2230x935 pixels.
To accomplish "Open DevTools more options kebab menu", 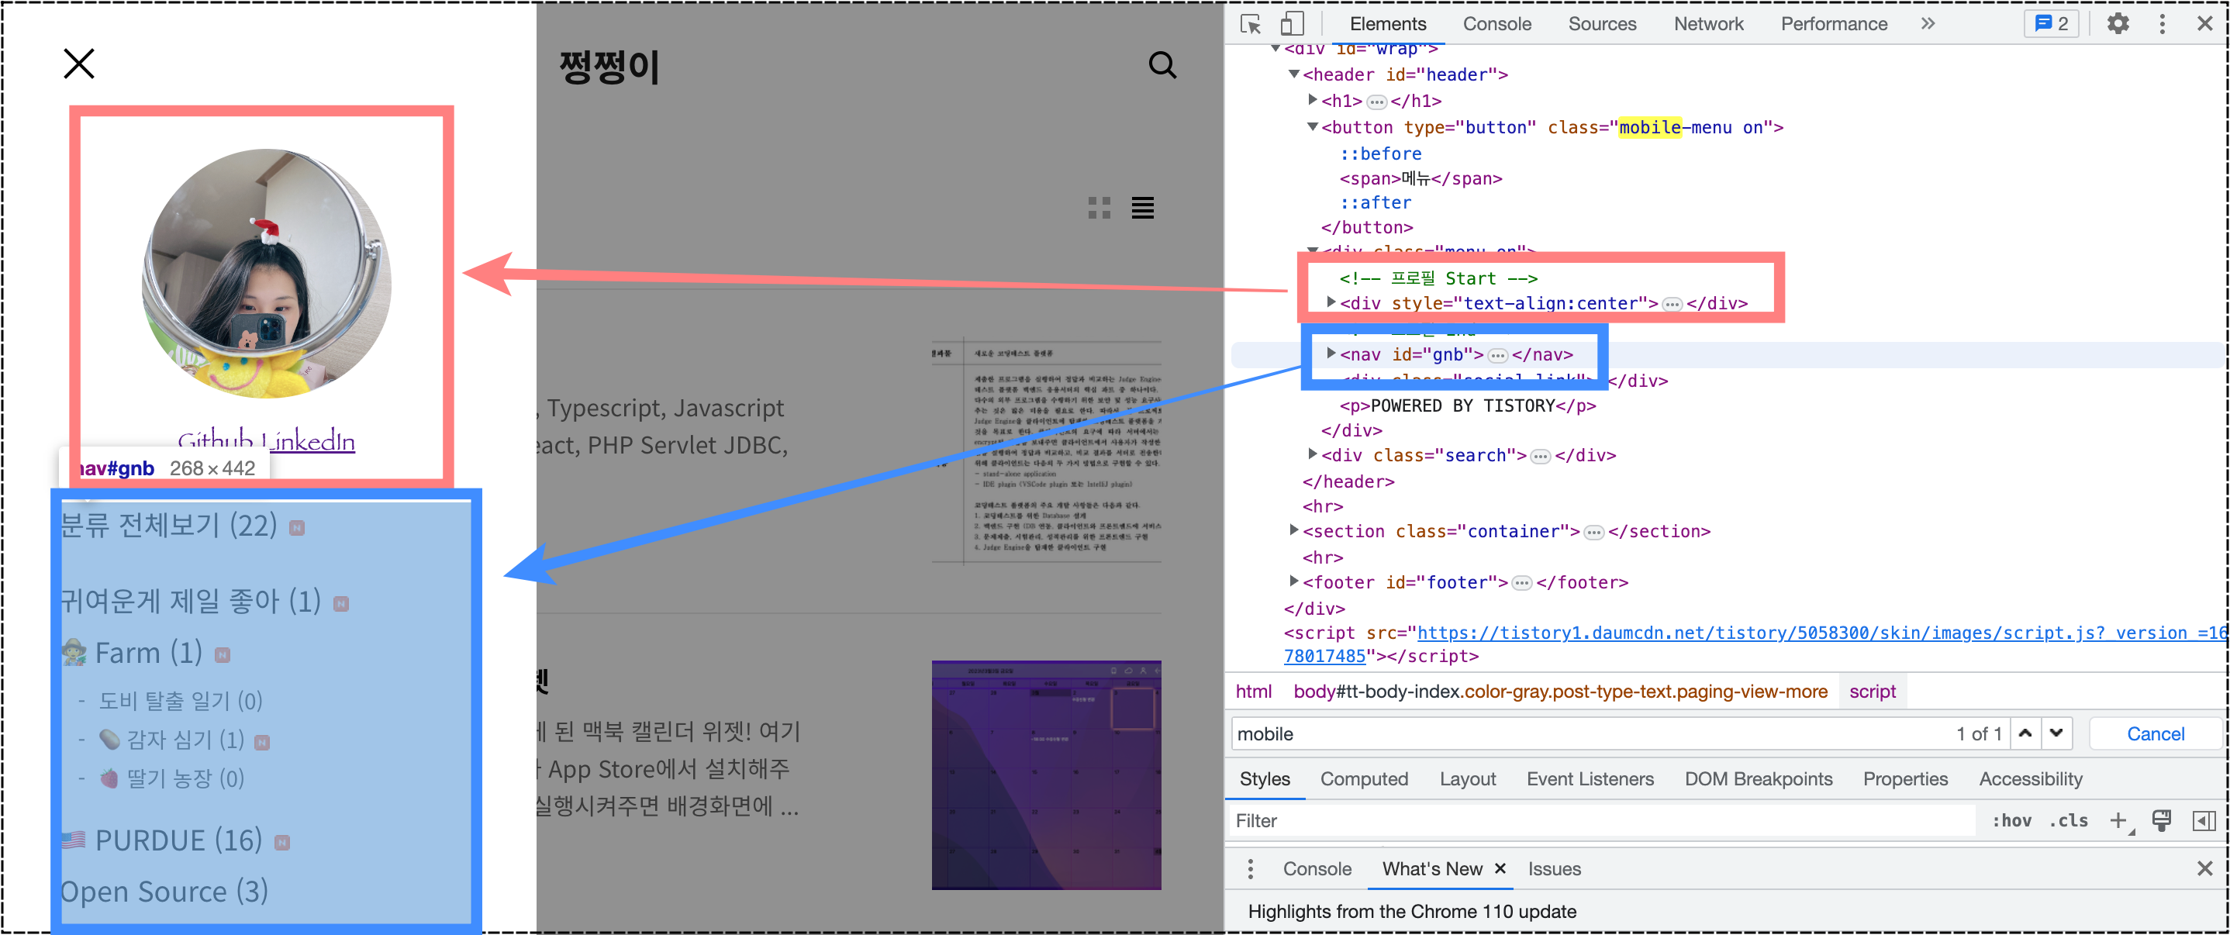I will 2162,23.
